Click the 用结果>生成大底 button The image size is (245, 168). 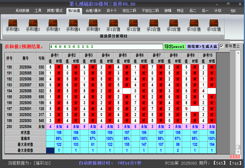202,46
